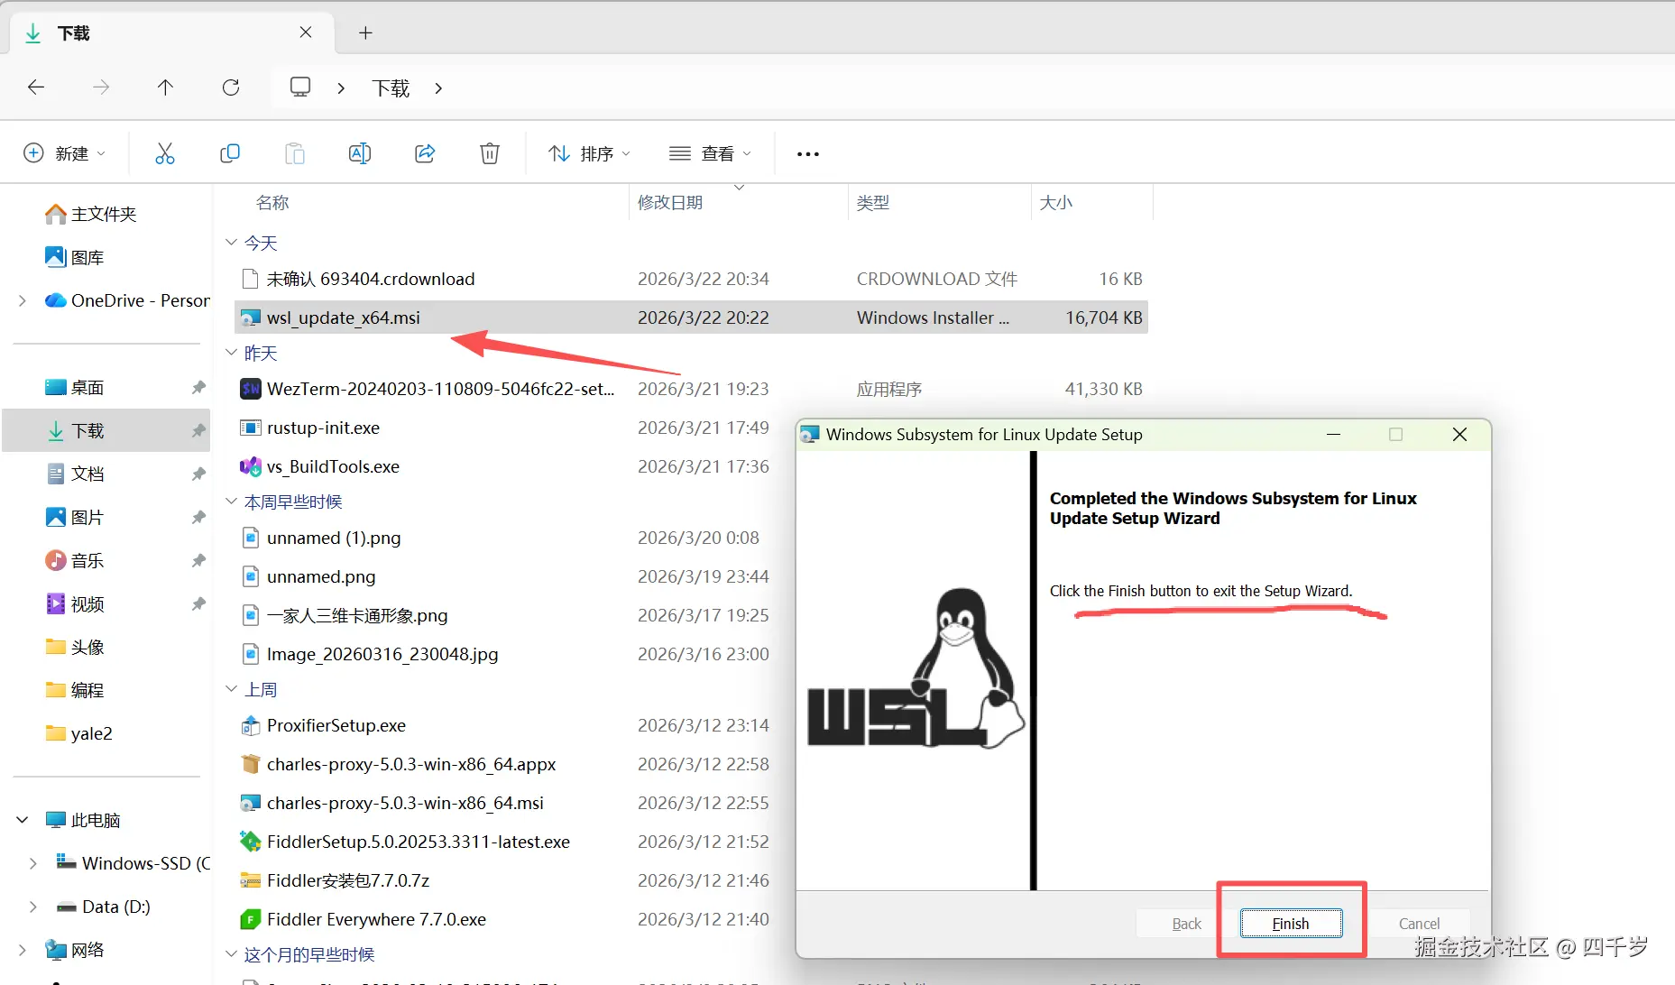Sort by the 修改日期 column header
This screenshot has height=985, width=1675.
coord(670,202)
